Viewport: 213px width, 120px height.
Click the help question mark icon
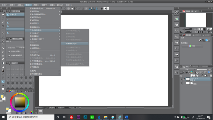pos(106,9)
